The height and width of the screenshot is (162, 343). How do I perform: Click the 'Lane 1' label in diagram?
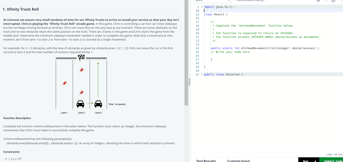point(64,113)
